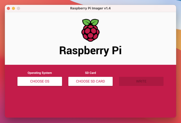Click the SD Card label
181x123 pixels.
click(90, 73)
